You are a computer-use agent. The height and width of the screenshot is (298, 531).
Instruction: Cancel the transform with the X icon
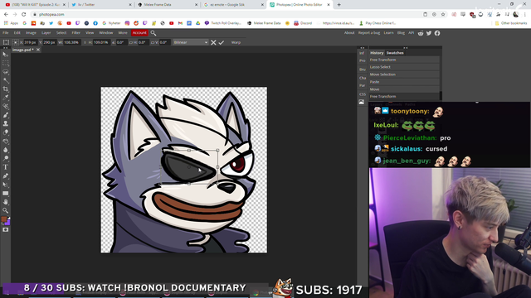(x=213, y=42)
